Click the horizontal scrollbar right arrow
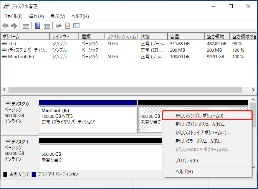This screenshot has width=258, height=189. click(253, 90)
